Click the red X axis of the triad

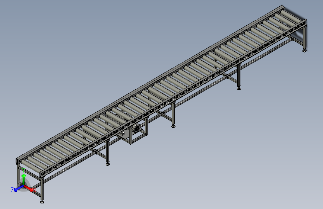tap(29, 188)
